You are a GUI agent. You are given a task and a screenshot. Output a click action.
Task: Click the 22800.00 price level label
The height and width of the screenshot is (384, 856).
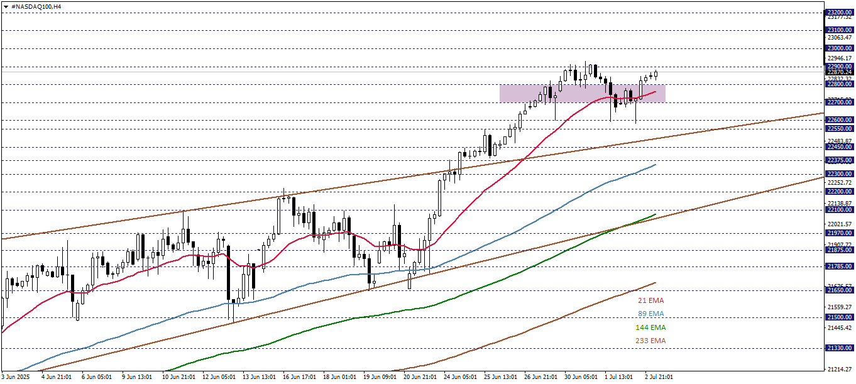840,84
